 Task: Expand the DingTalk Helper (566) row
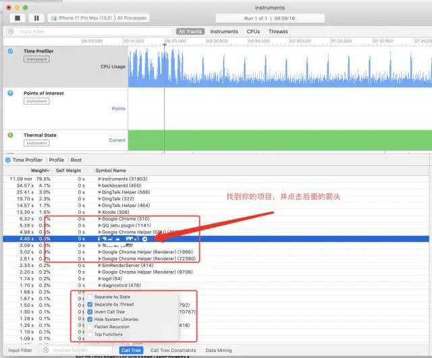[100, 192]
